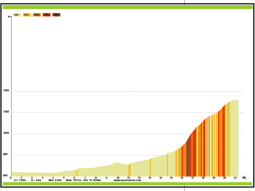The height and width of the screenshot is (191, 255).
Task: Click the D-: 41m statistic
Action: pos(36,180)
